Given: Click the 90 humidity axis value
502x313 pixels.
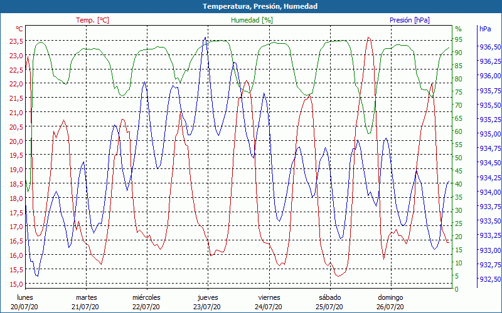Looking at the screenshot, I should point(459,53).
